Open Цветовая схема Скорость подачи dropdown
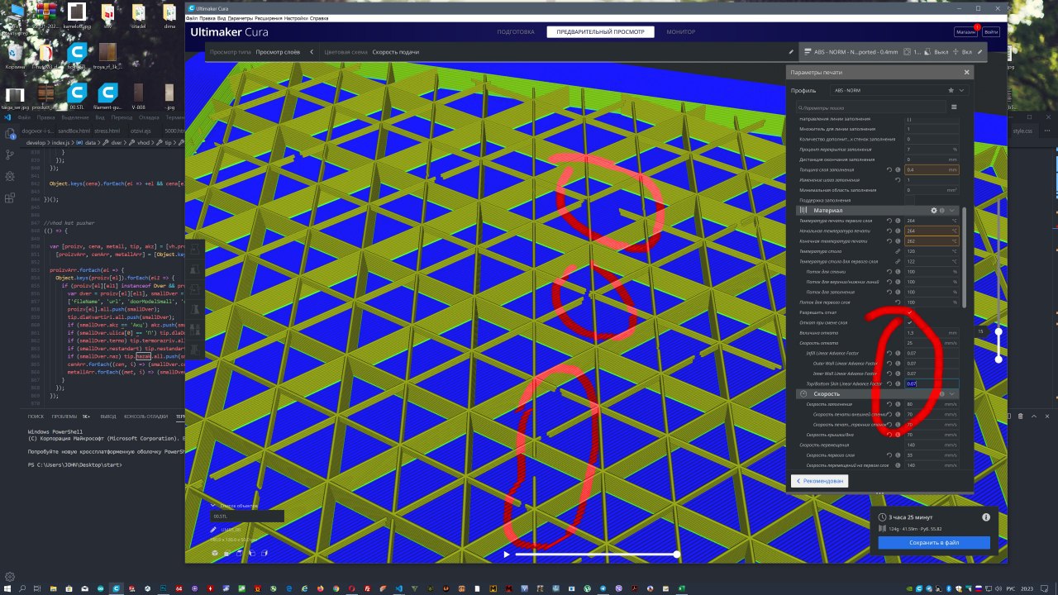Image resolution: width=1058 pixels, height=595 pixels. pos(395,52)
